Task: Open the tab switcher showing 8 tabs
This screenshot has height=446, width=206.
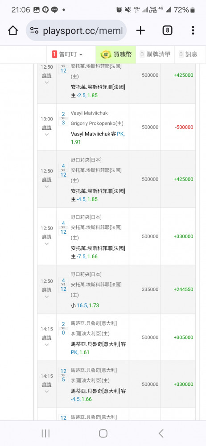Action: click(x=167, y=30)
